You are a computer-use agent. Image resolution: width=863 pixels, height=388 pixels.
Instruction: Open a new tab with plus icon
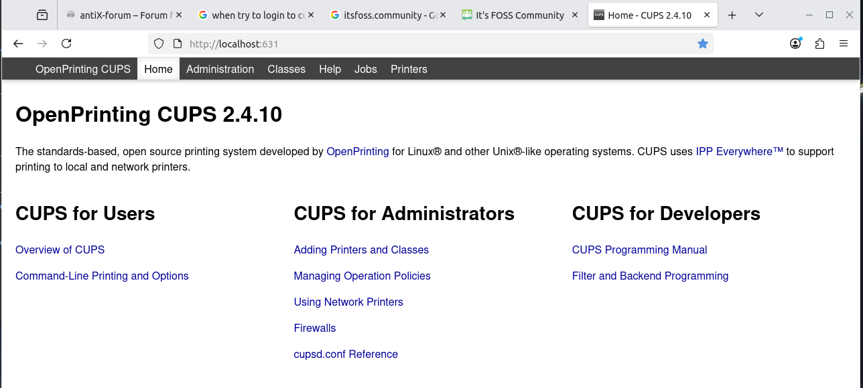(x=732, y=15)
